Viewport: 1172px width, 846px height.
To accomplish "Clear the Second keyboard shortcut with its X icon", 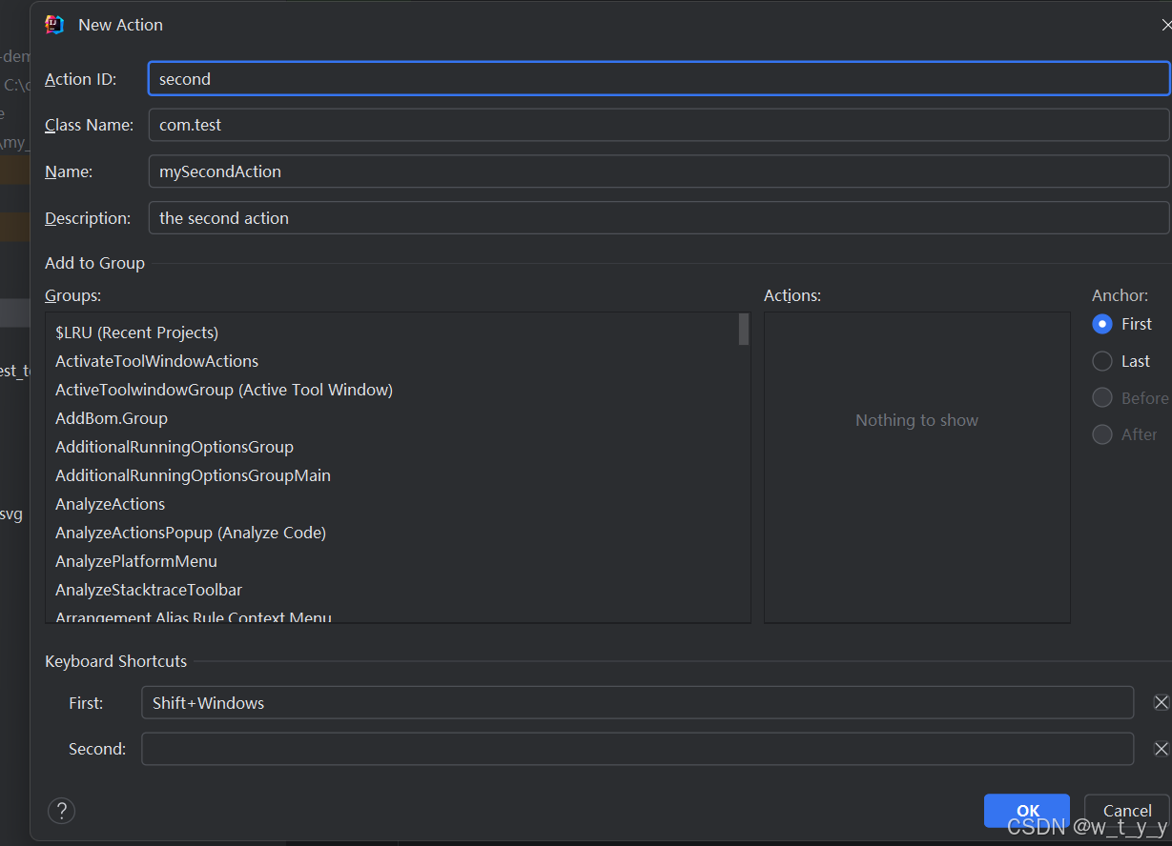I will pos(1162,749).
